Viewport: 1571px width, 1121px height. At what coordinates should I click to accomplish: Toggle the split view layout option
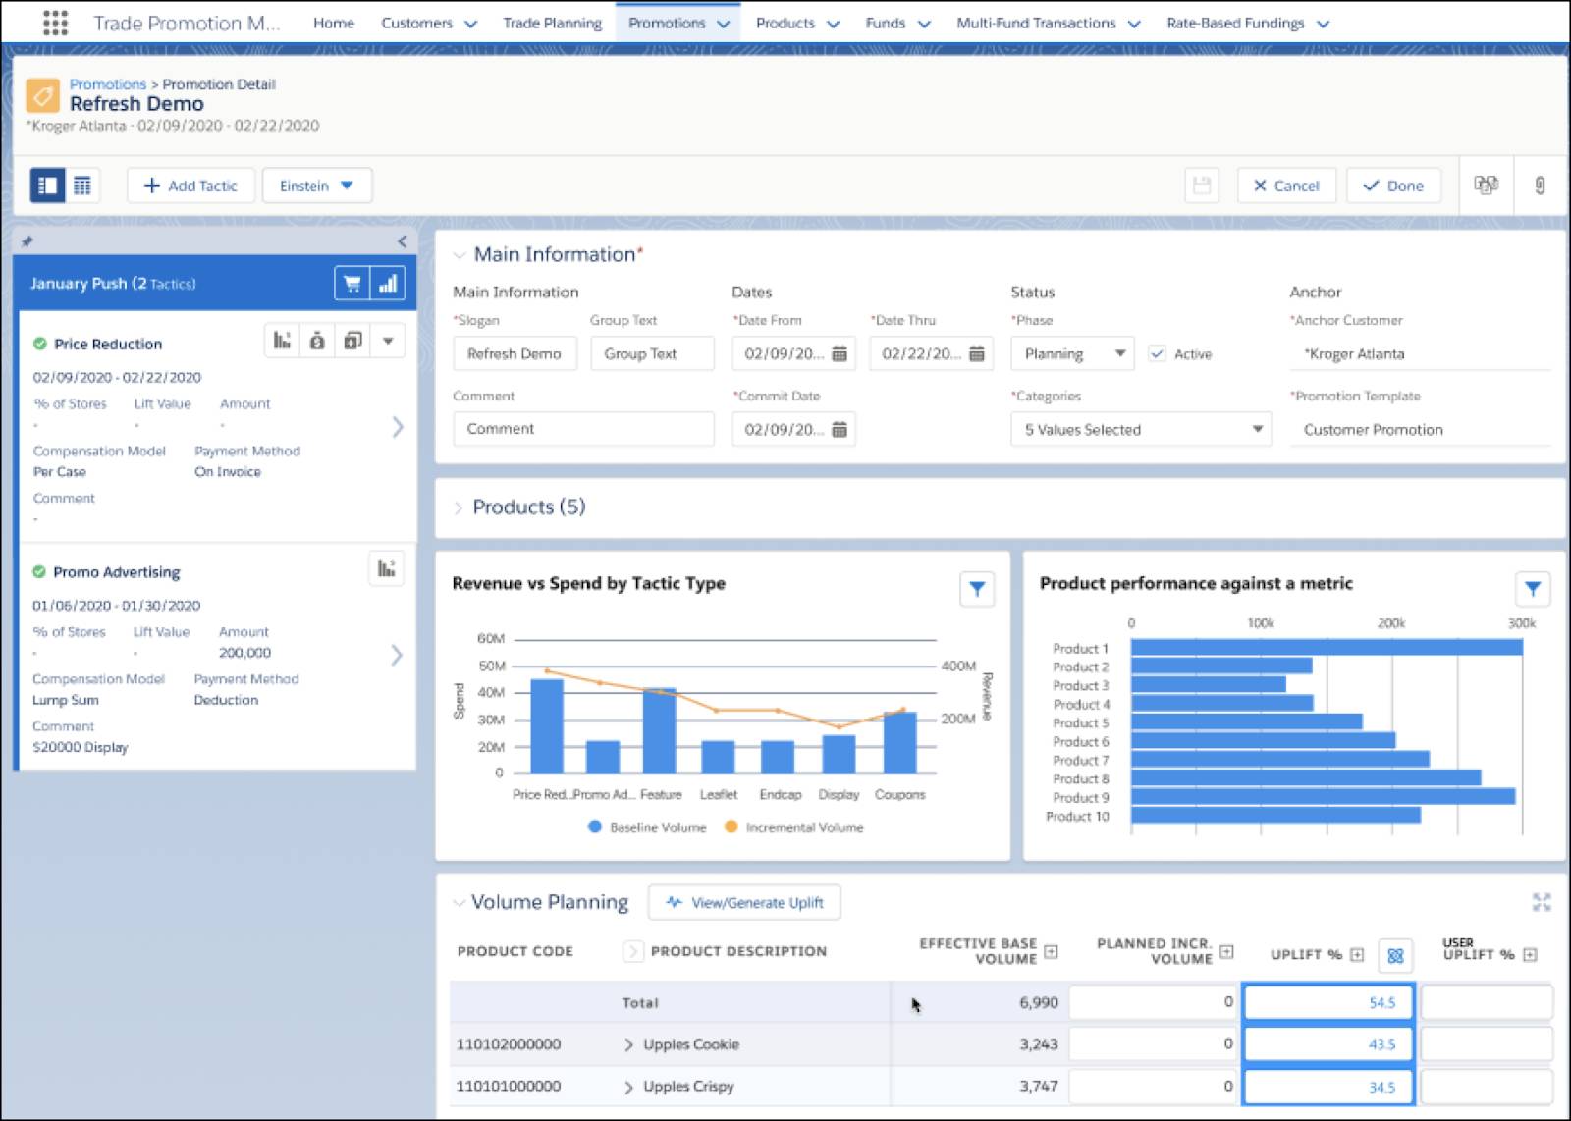tap(46, 185)
